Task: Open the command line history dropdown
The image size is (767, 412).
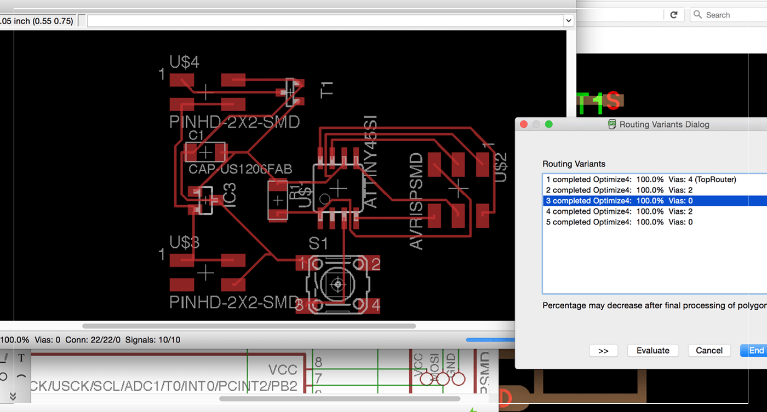Action: 568,21
